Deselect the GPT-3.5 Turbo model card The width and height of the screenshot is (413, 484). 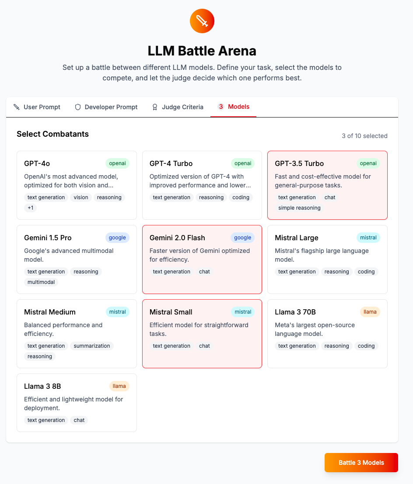click(327, 185)
